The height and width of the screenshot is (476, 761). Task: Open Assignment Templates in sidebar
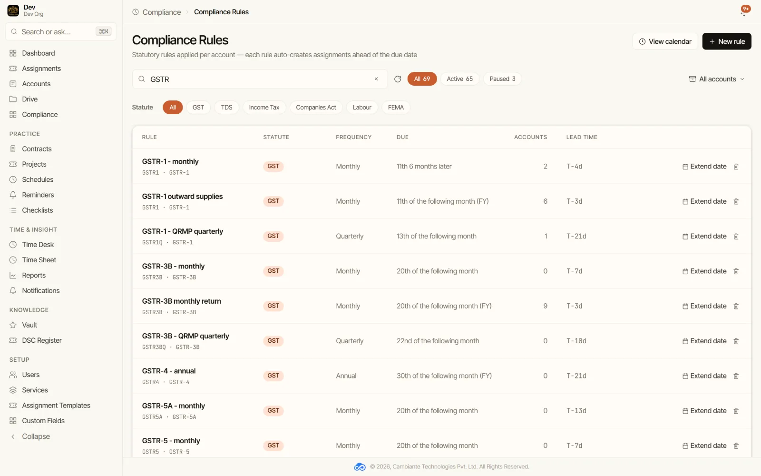pos(56,406)
